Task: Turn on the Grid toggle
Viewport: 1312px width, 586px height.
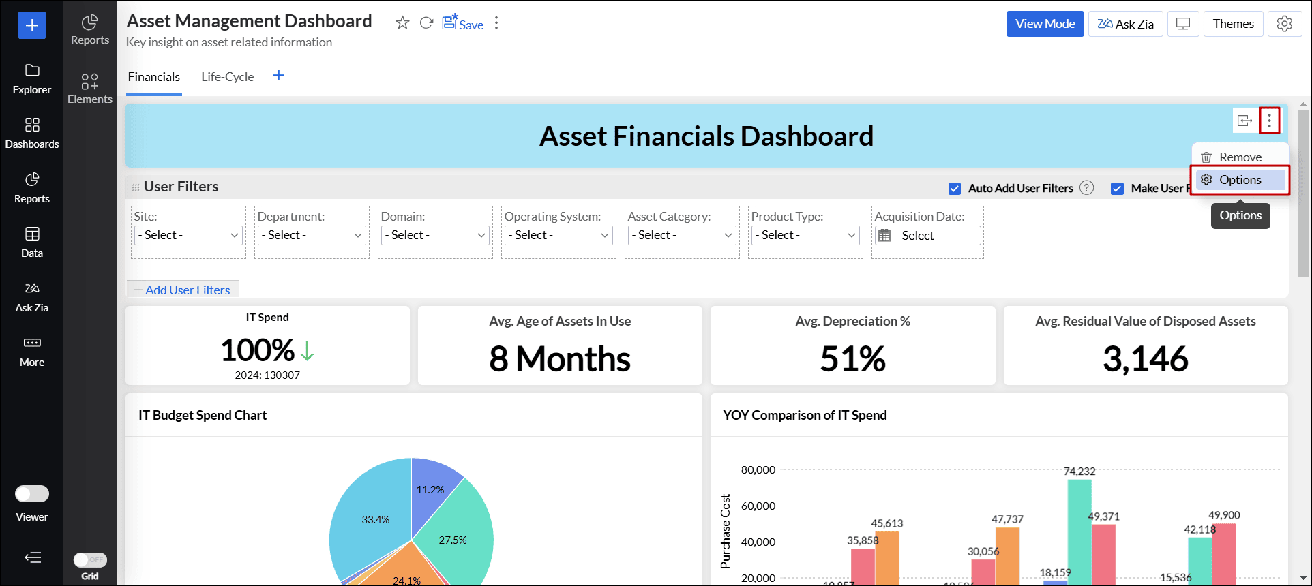Action: (x=90, y=560)
